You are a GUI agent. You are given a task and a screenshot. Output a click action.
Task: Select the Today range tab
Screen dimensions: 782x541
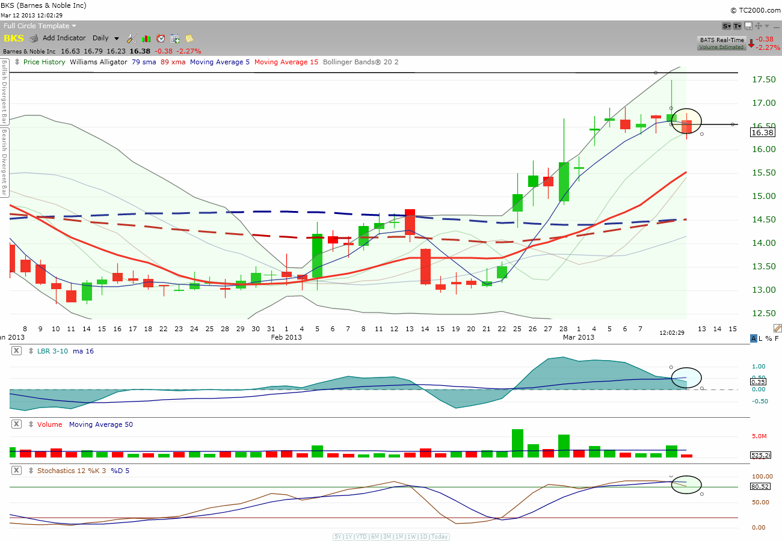click(439, 537)
